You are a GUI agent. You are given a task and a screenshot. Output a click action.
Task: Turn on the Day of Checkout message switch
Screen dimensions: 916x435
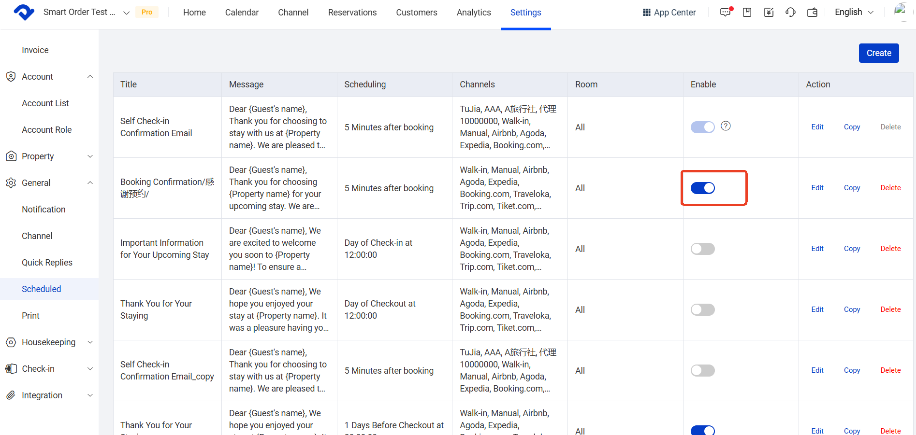tap(702, 309)
